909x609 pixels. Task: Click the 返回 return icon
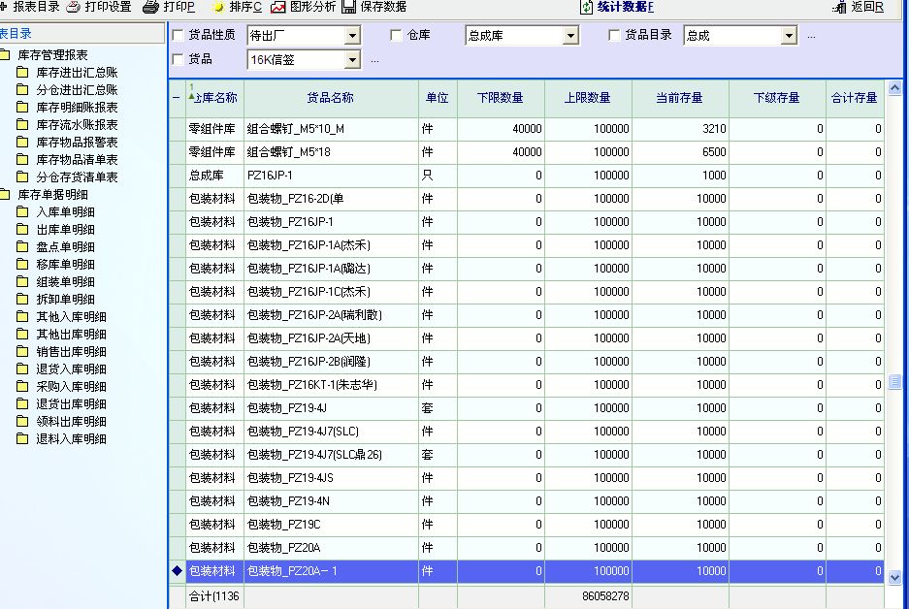[840, 8]
